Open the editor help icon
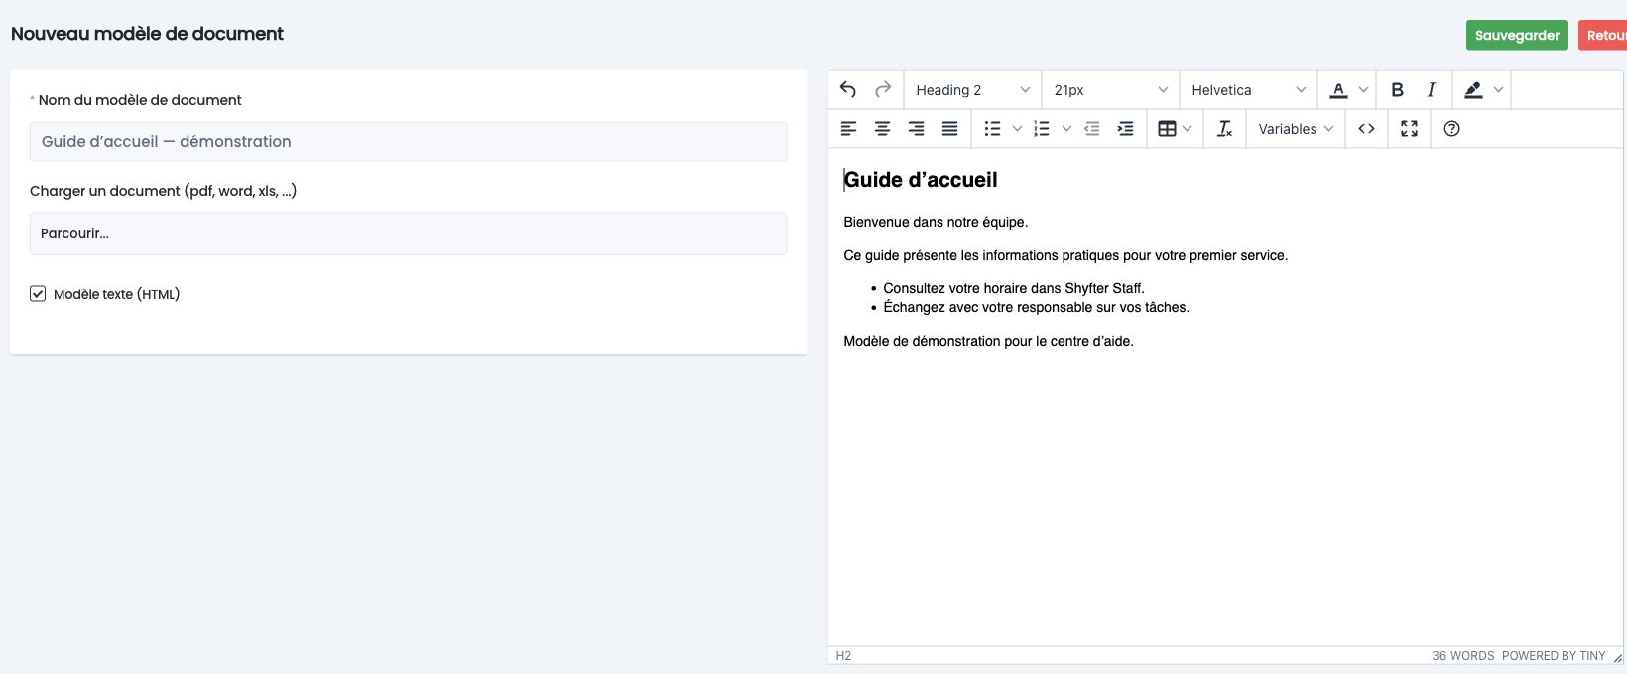Screen dimensions: 1627x674 tap(1451, 128)
